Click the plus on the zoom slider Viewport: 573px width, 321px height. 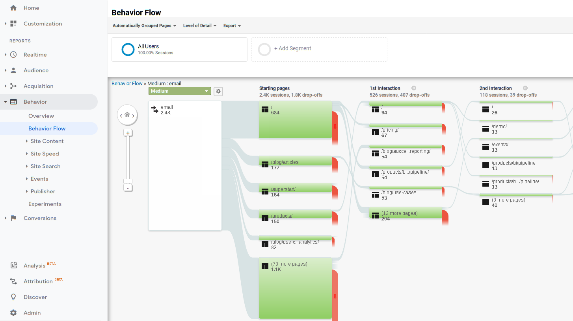[128, 133]
